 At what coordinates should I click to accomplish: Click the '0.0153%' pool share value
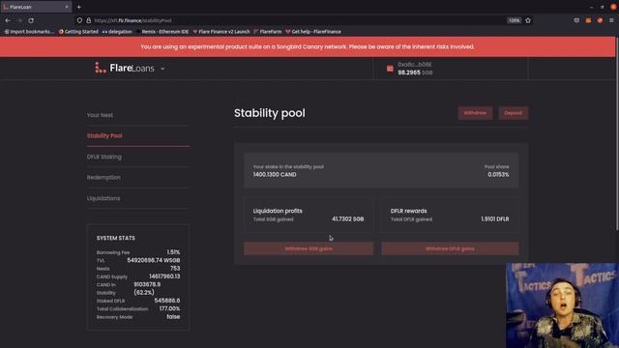(x=498, y=174)
